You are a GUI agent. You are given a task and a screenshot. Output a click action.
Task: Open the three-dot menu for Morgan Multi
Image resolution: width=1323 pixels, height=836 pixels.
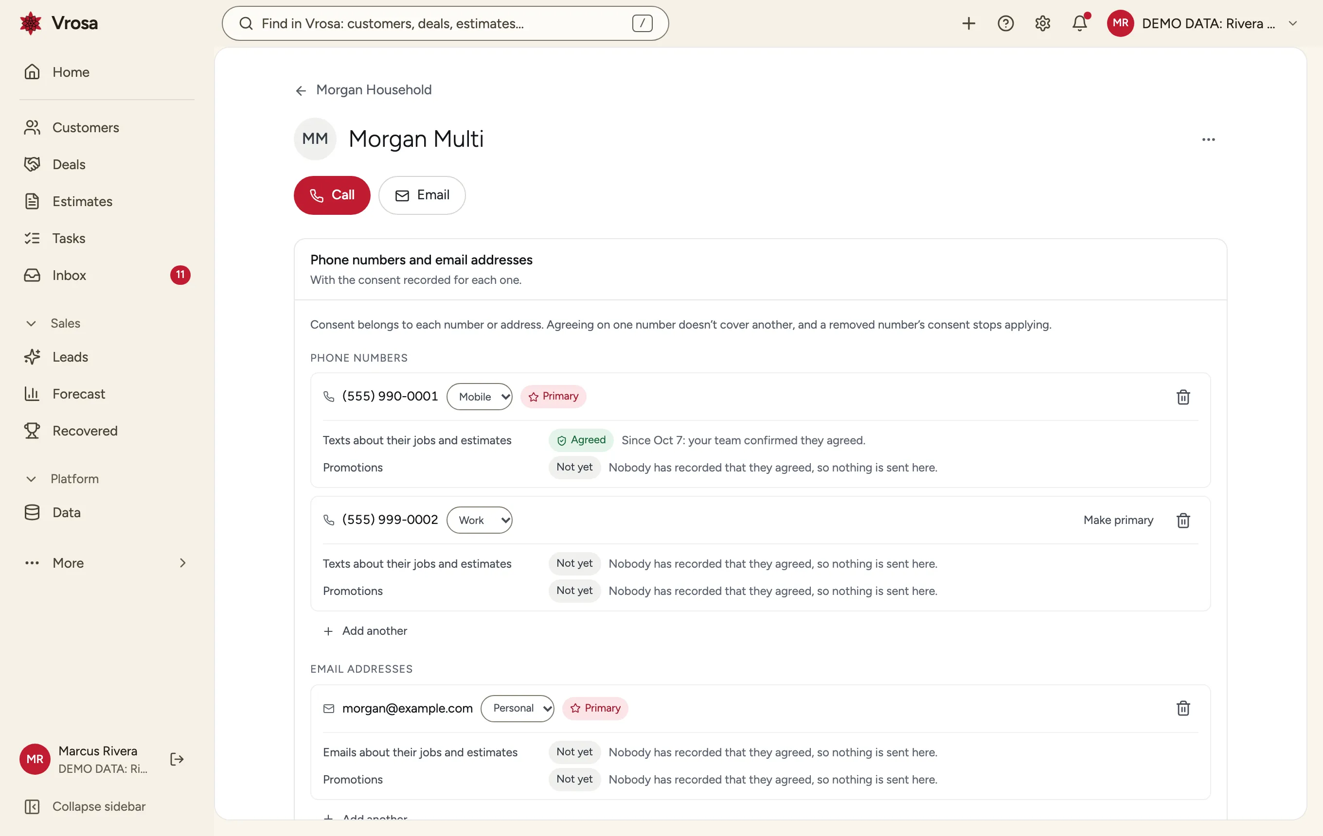[x=1208, y=139]
